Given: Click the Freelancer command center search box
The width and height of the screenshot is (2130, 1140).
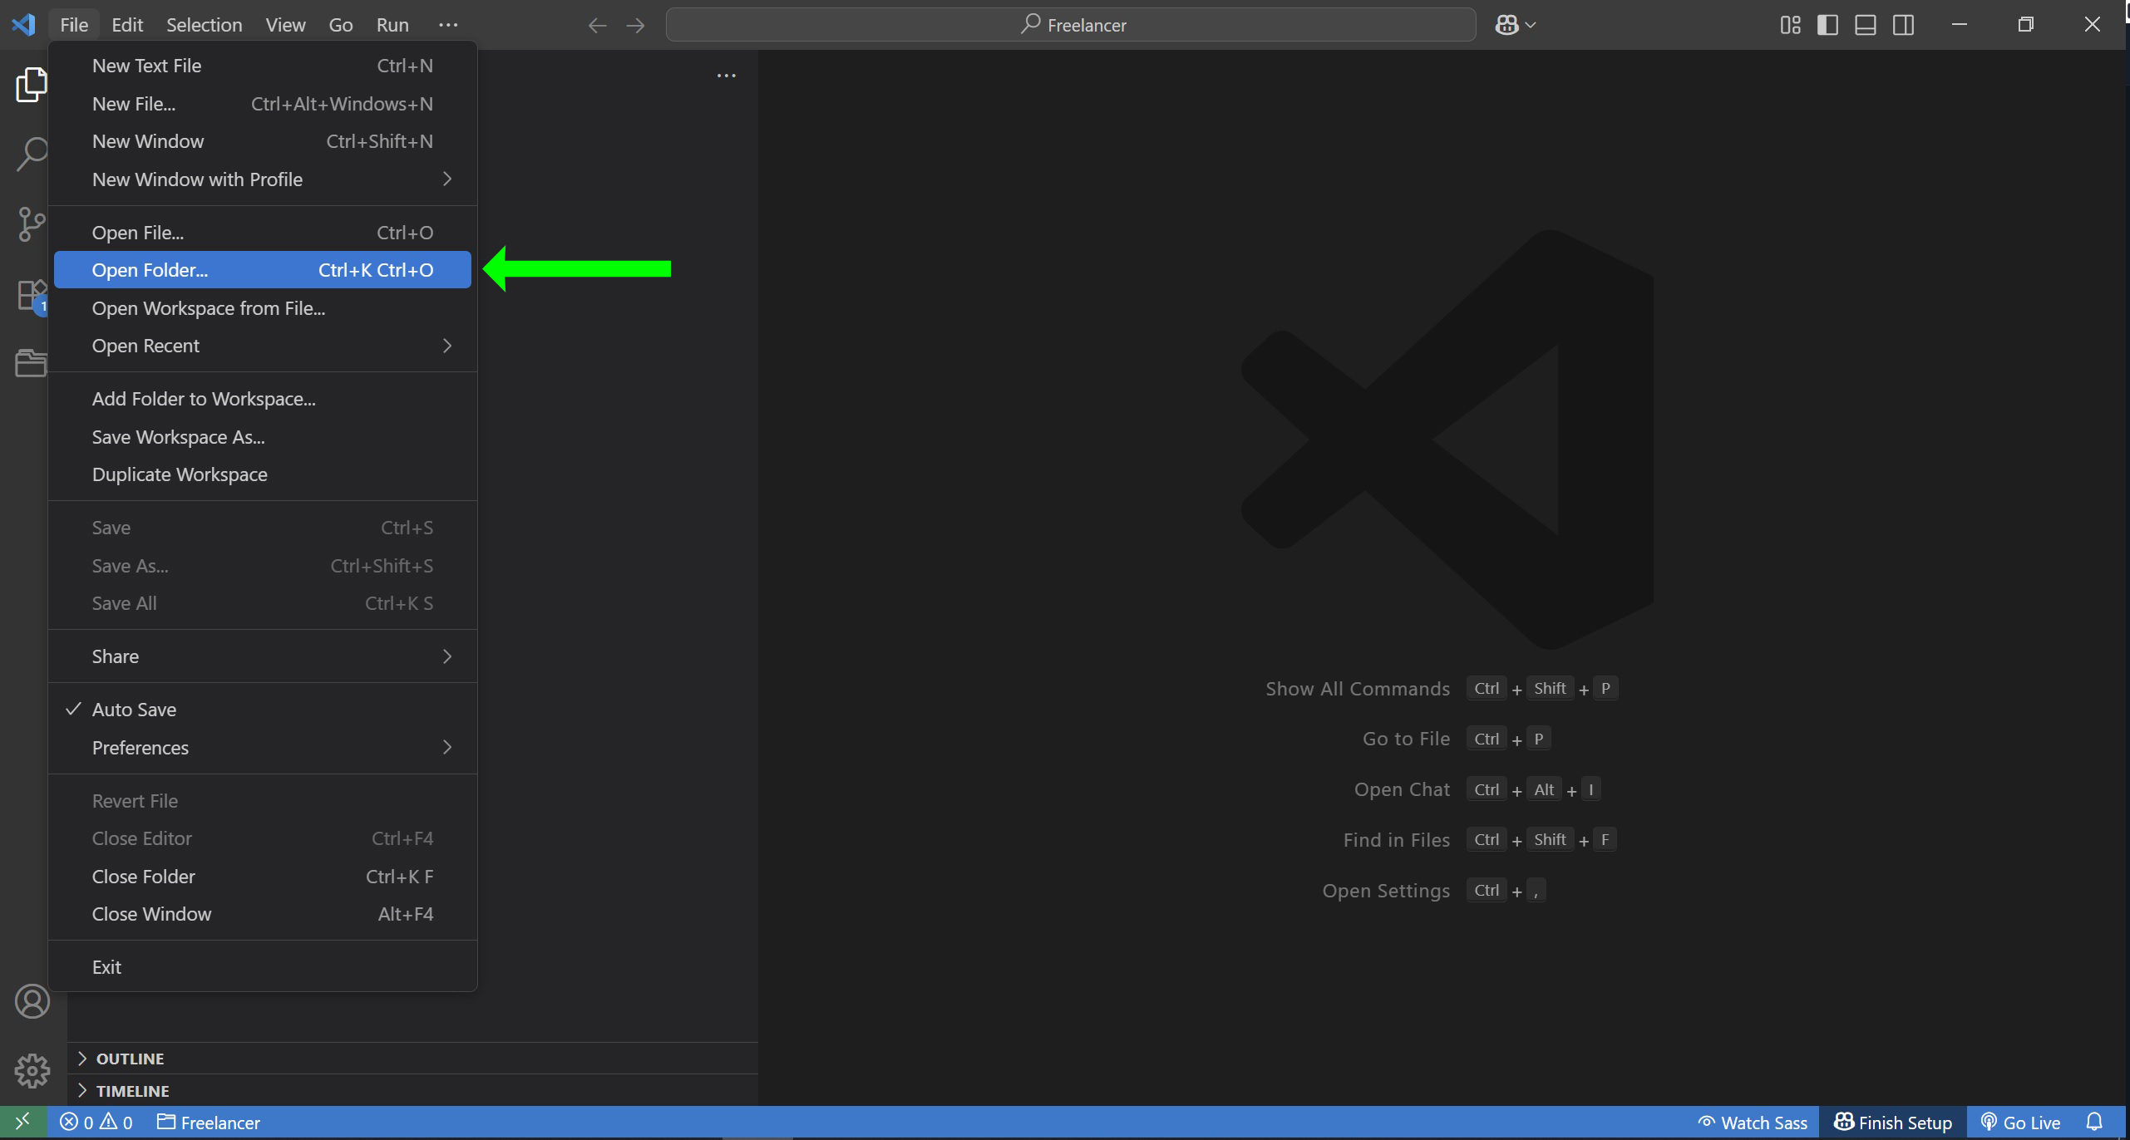Looking at the screenshot, I should 1071,25.
